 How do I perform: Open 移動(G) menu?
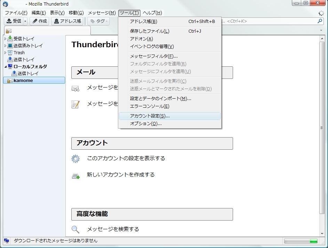pos(76,13)
